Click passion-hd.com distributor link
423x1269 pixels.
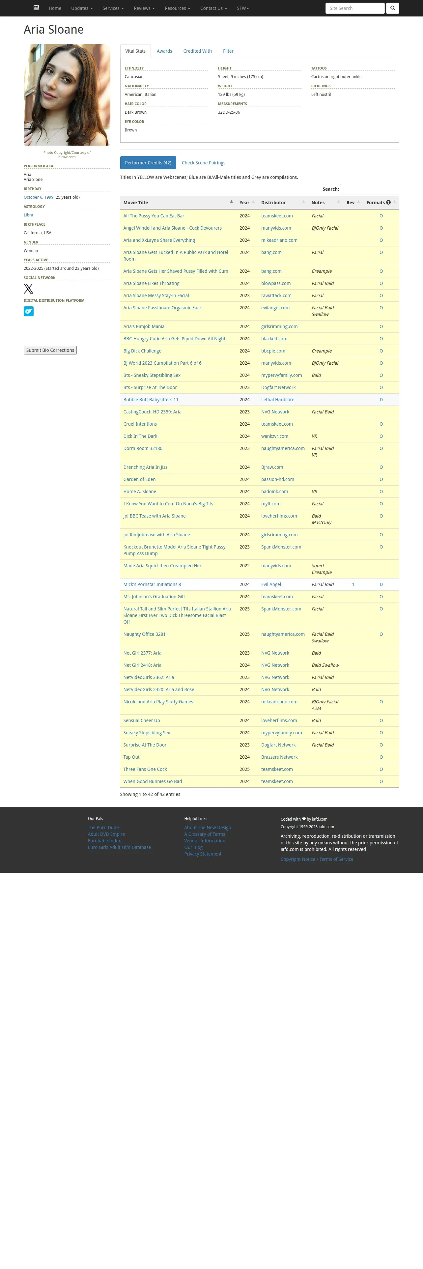pos(278,479)
